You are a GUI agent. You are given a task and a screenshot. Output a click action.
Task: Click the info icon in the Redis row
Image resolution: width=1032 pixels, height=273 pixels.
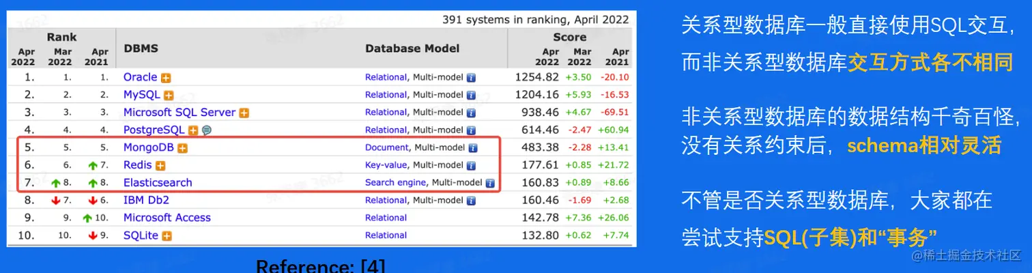pyautogui.click(x=471, y=165)
